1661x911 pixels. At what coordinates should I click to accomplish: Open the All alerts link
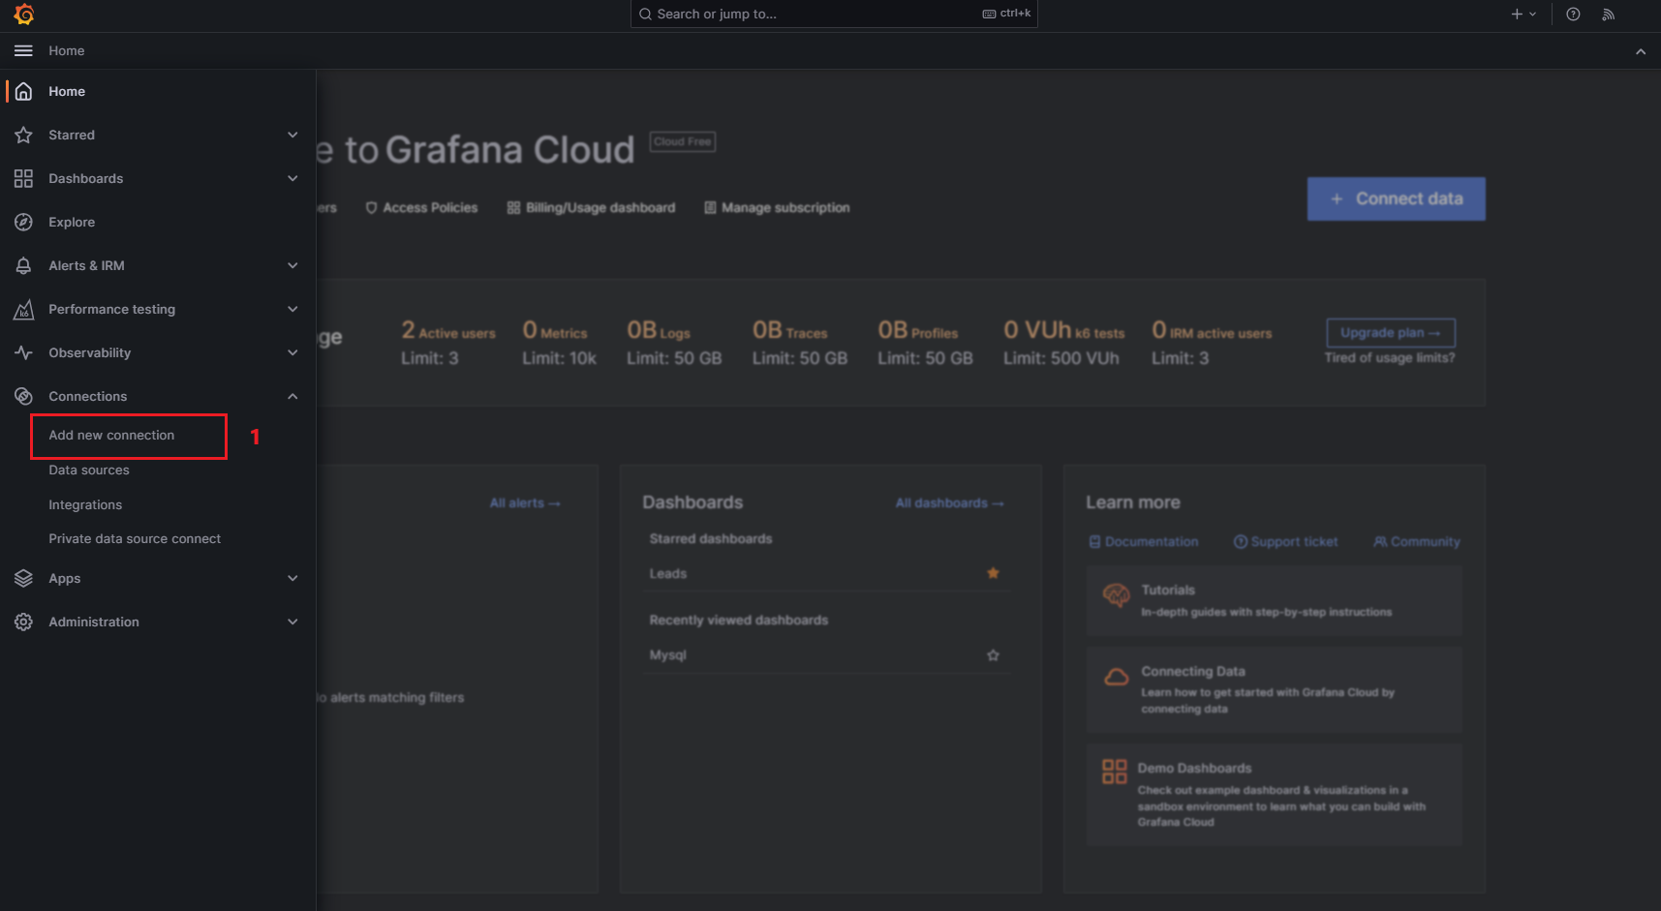(x=525, y=503)
